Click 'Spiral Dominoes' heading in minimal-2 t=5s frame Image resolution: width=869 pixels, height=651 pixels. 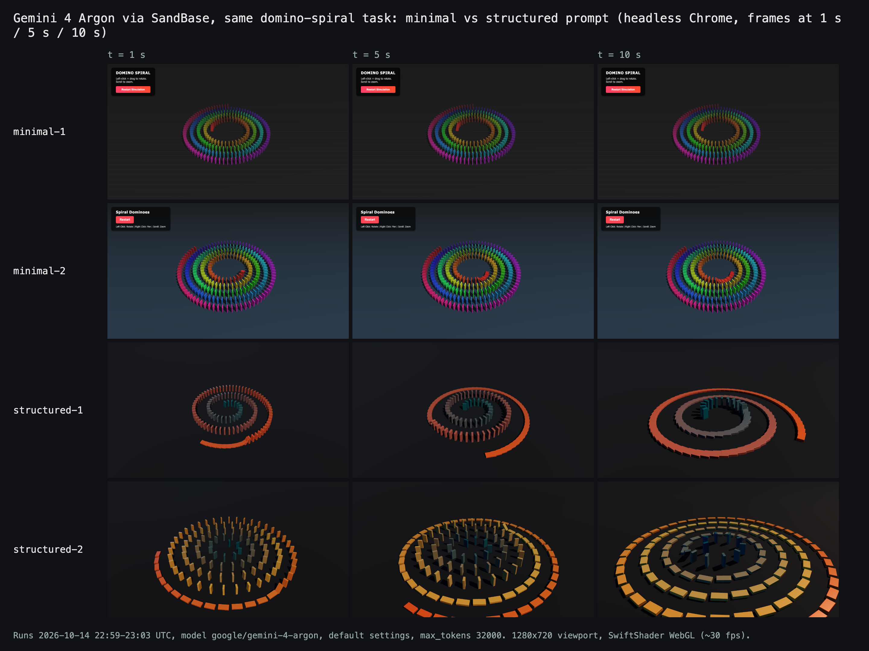pos(377,212)
